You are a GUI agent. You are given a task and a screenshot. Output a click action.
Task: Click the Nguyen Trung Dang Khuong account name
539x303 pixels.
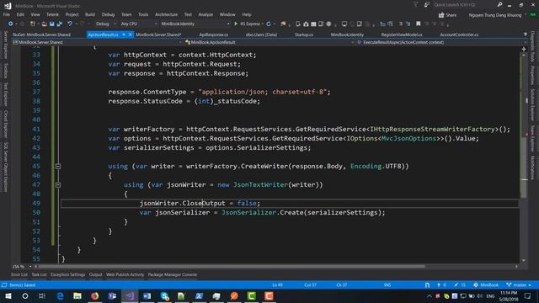(x=495, y=15)
